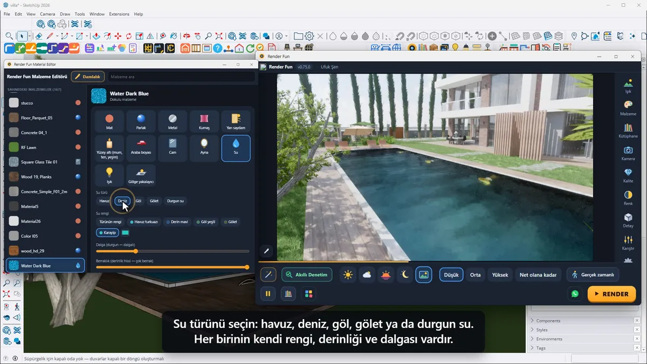The width and height of the screenshot is (647, 364).
Task: Choose Havuz turkuazı water color
Action: pos(144,222)
